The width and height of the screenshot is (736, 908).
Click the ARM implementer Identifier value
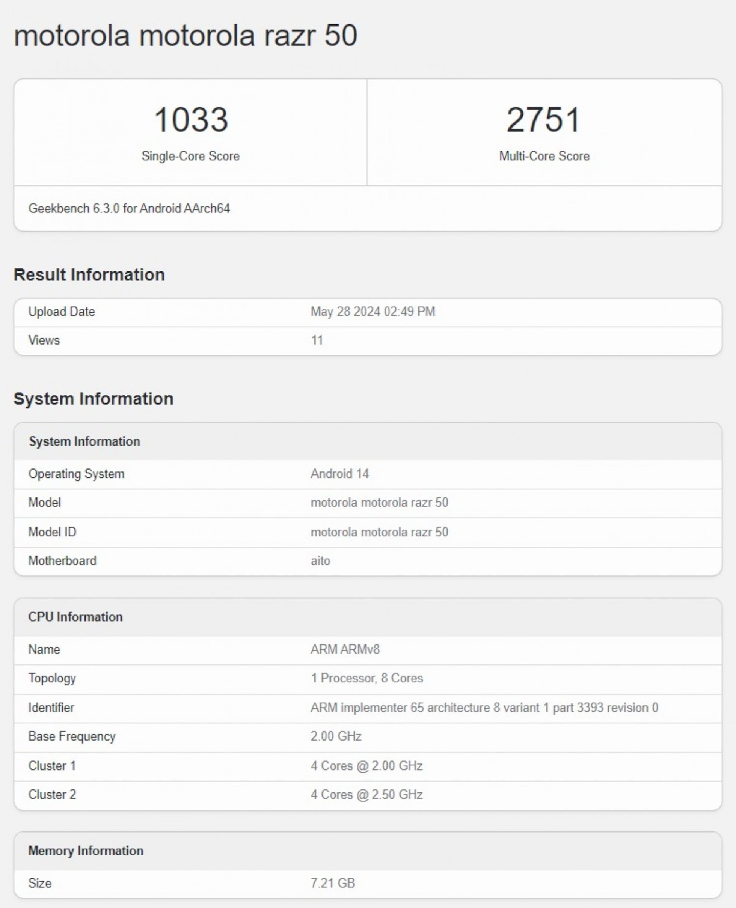pyautogui.click(x=484, y=708)
